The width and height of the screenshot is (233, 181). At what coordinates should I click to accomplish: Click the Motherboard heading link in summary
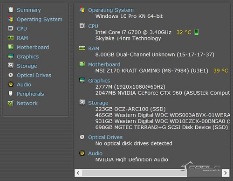[x=104, y=64]
